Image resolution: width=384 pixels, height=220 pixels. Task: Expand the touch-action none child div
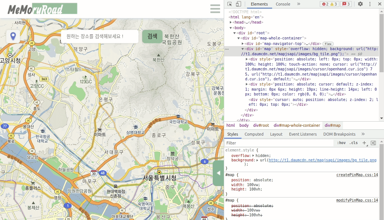[x=247, y=59]
